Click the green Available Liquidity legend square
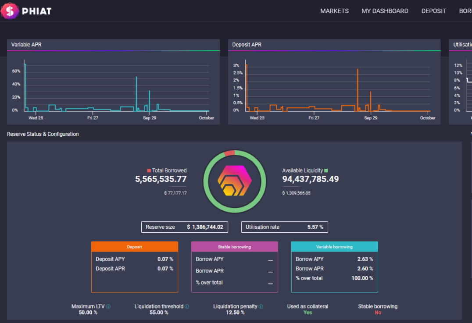Screen dimensions: 472x323 pos(326,170)
